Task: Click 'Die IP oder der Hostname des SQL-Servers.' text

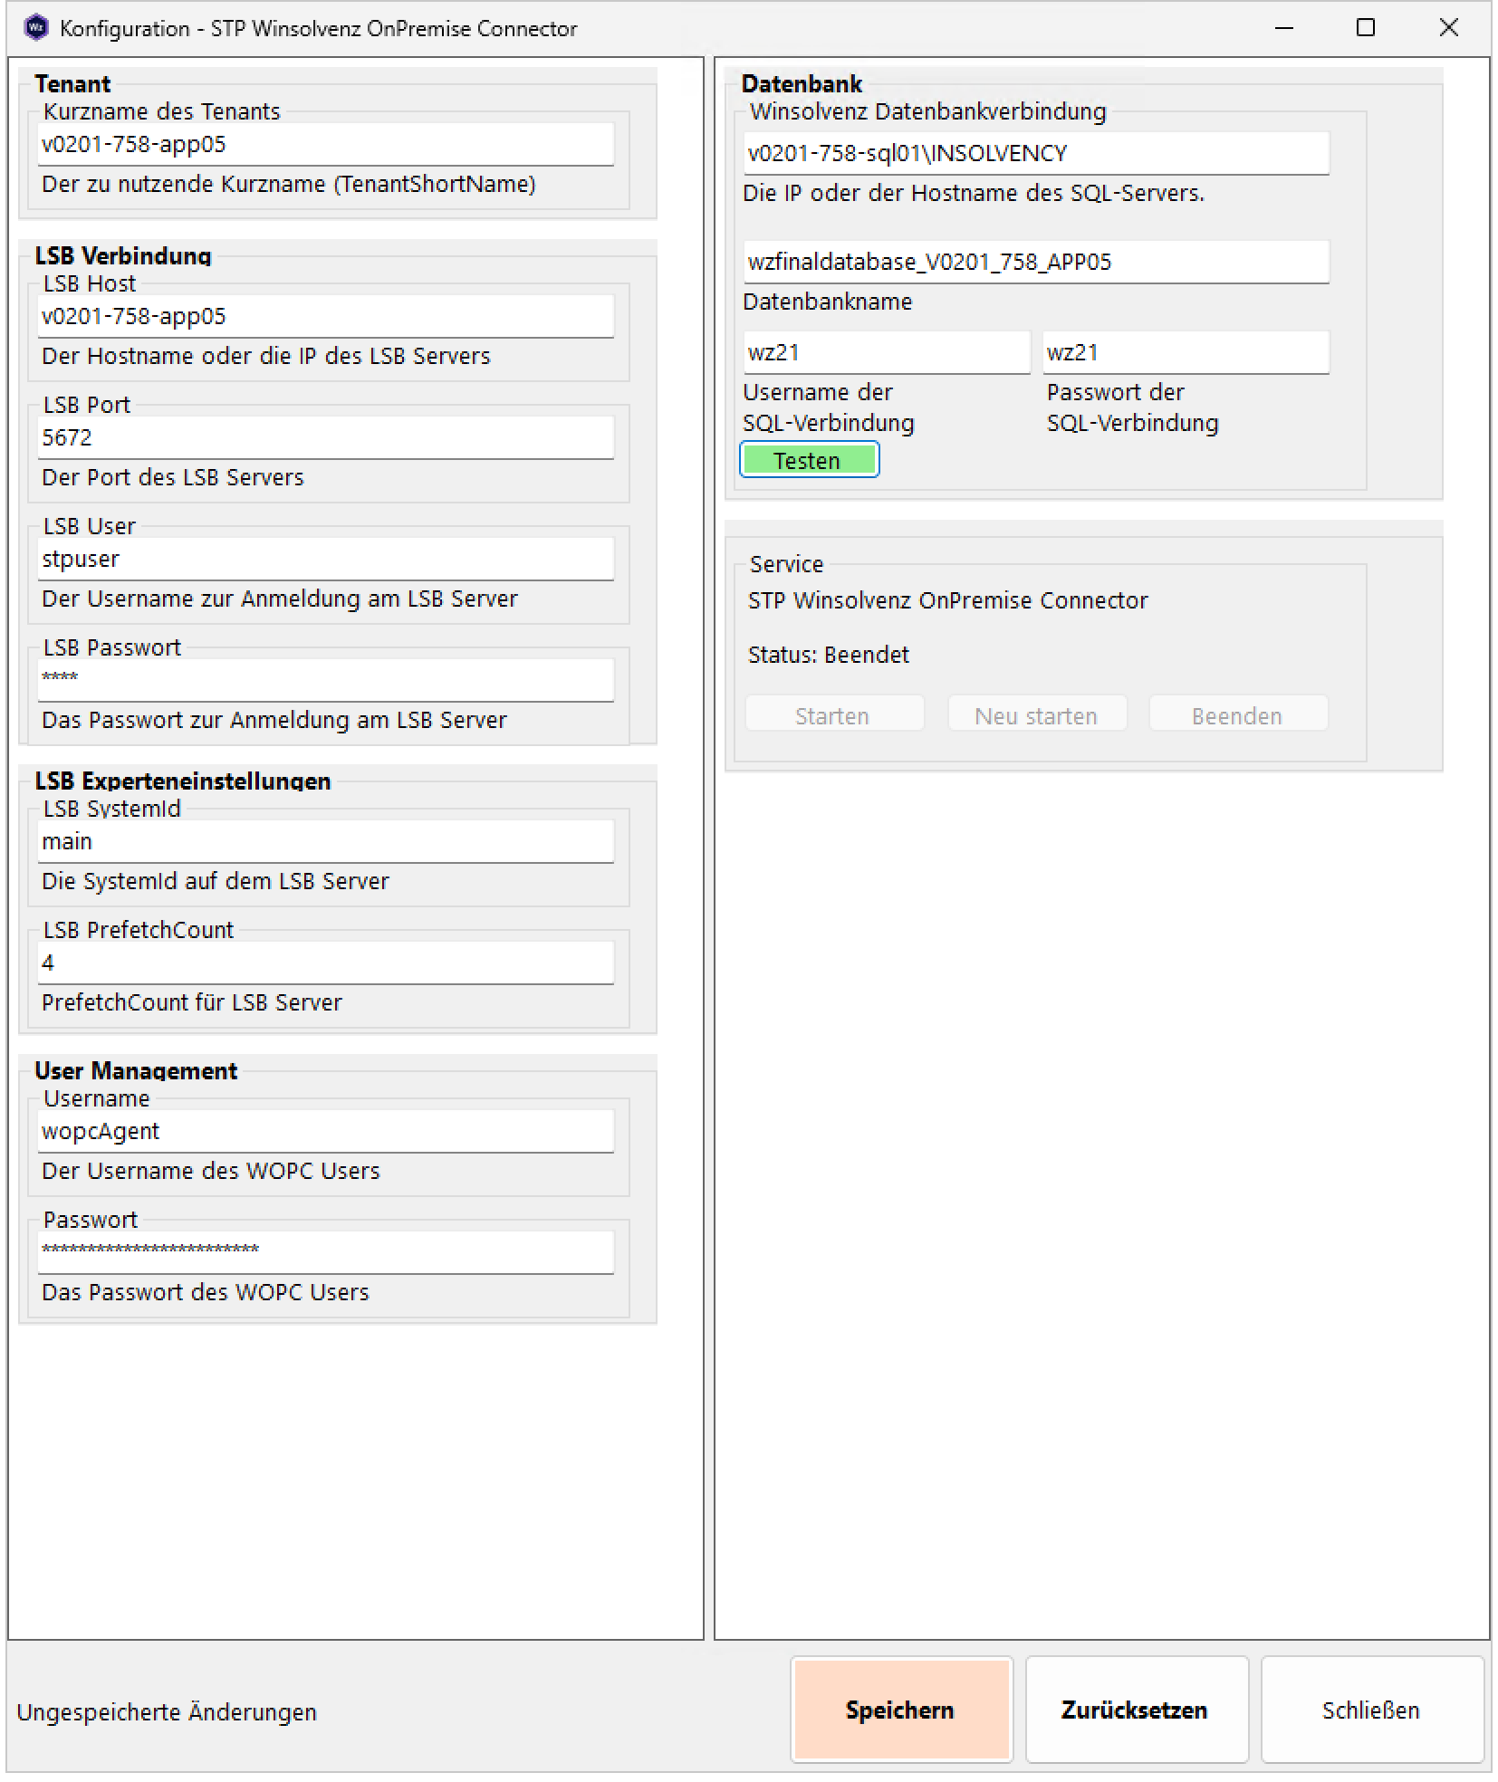Action: tap(974, 193)
